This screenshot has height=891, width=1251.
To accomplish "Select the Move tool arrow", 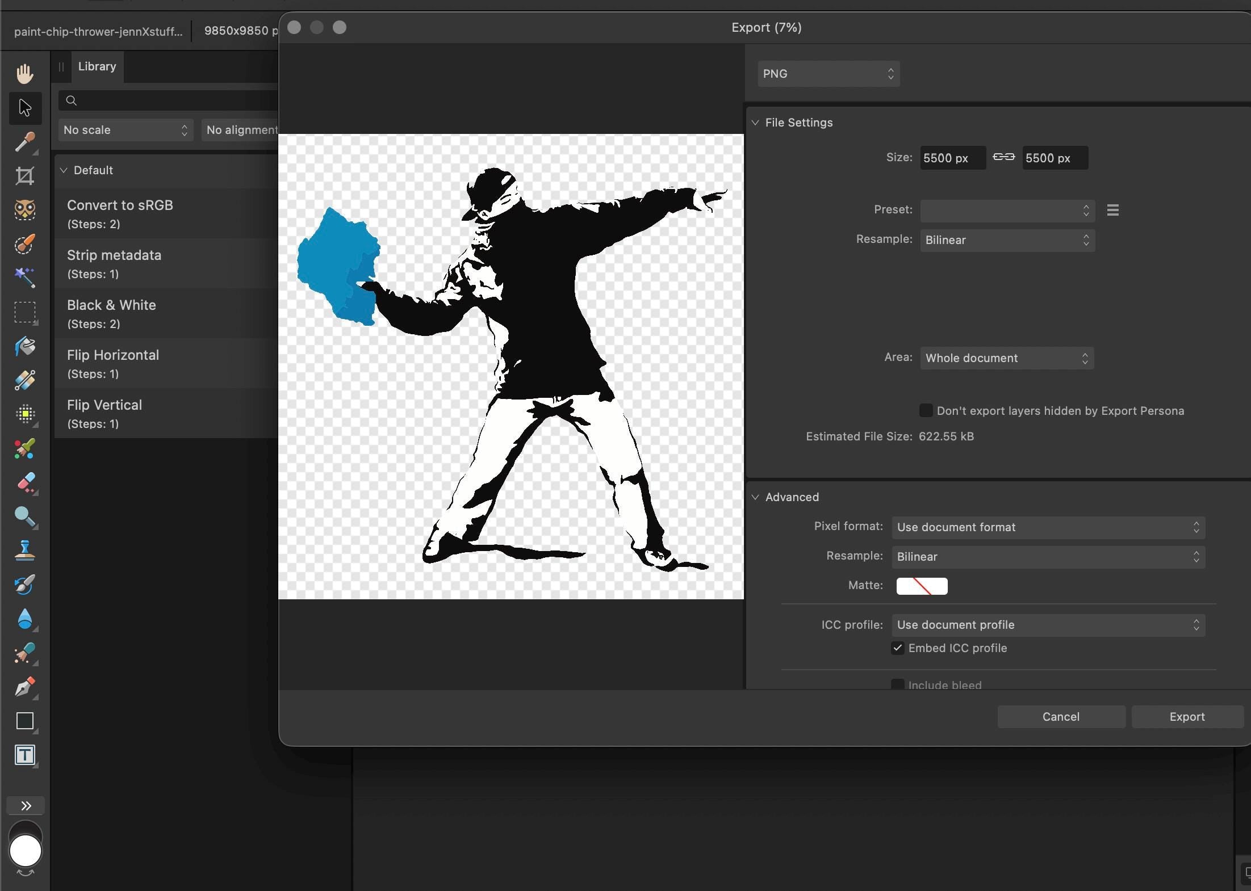I will [25, 108].
